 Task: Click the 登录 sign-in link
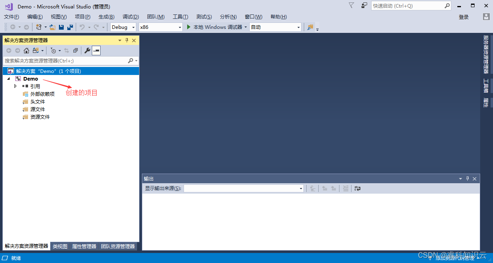point(464,17)
